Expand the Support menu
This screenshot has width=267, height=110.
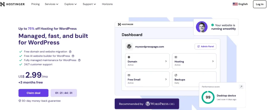(x=89, y=4)
